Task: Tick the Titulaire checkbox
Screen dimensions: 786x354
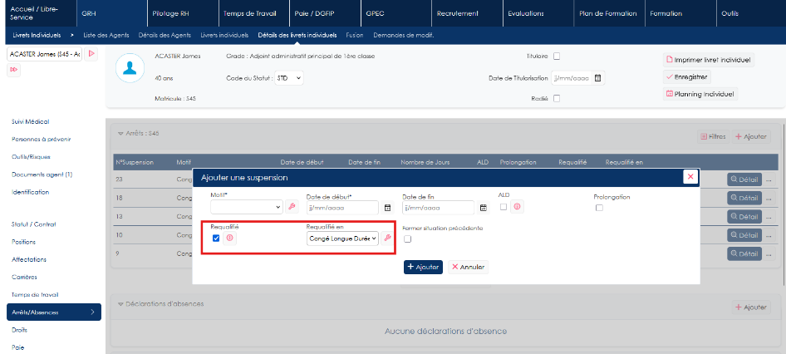Action: [x=557, y=57]
